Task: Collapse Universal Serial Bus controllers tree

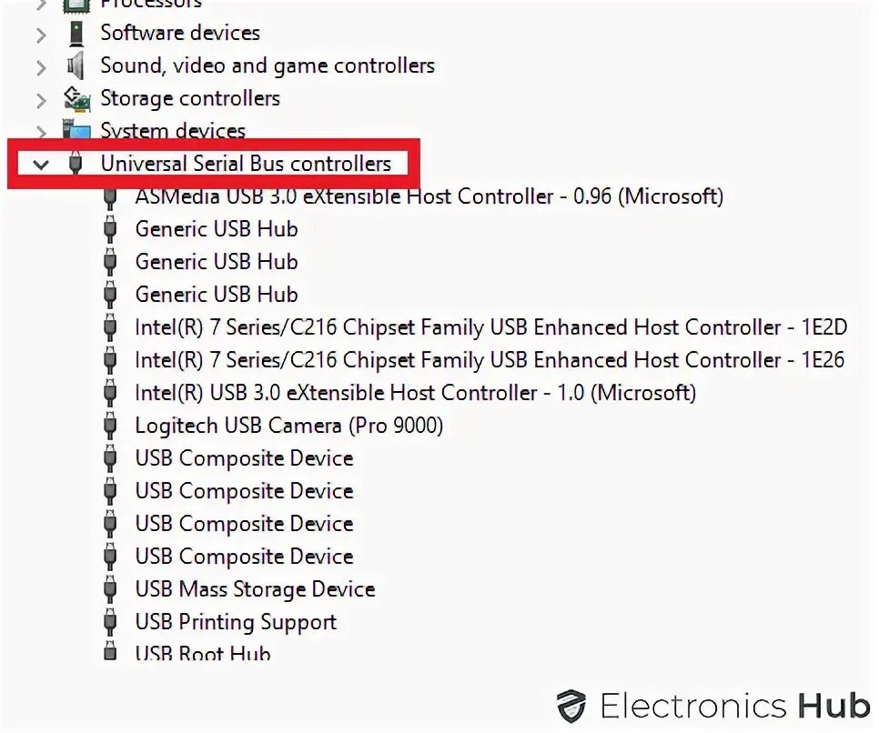Action: (x=41, y=165)
